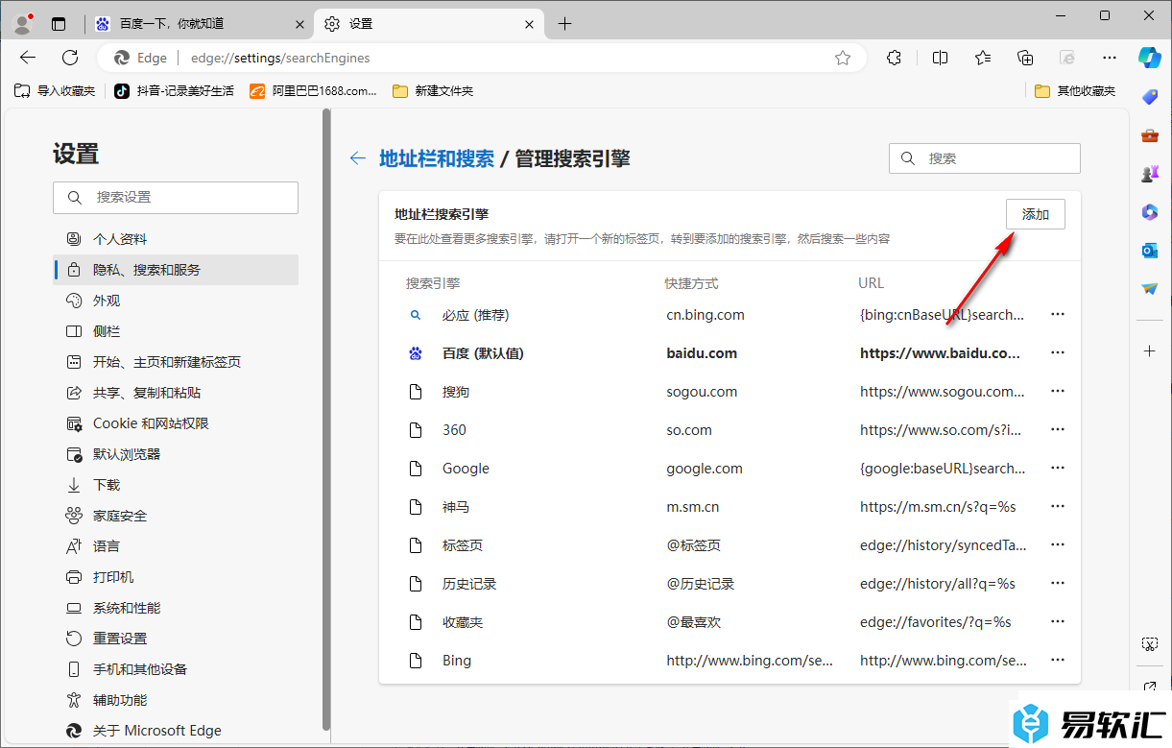Open 新建文件夹 bookmarks folder
Viewport: 1172px width, 748px height.
[433, 91]
